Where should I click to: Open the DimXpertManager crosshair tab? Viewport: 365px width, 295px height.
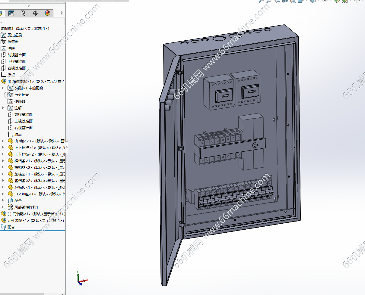click(35, 13)
